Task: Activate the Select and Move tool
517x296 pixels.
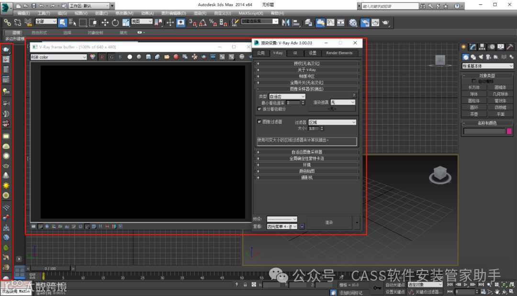Action: (105, 22)
